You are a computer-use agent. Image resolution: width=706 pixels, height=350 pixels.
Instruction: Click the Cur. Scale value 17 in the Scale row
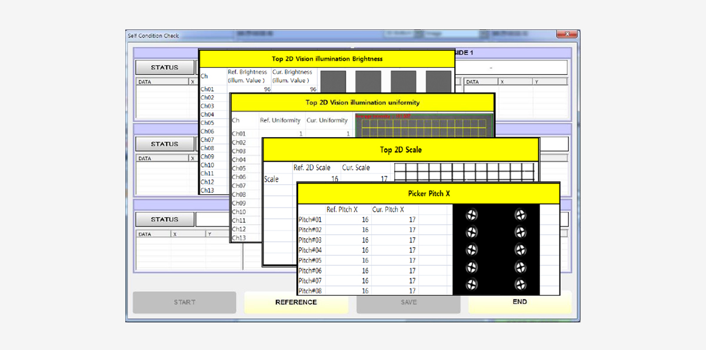pos(384,179)
